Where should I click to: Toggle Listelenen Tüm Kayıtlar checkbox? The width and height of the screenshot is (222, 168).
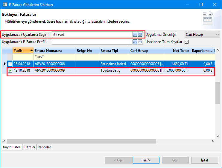pyautogui.click(x=187, y=42)
